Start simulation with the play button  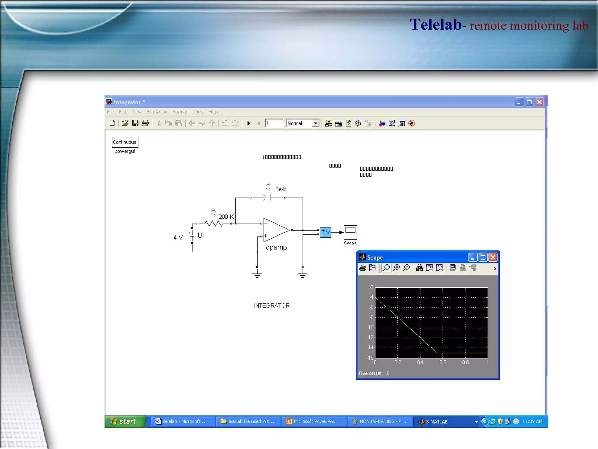248,123
